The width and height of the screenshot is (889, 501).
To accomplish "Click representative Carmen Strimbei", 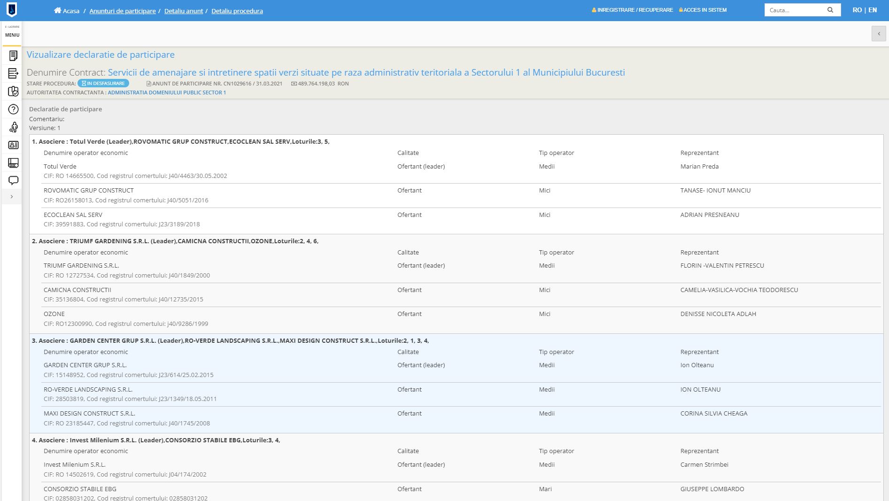I will [x=704, y=464].
